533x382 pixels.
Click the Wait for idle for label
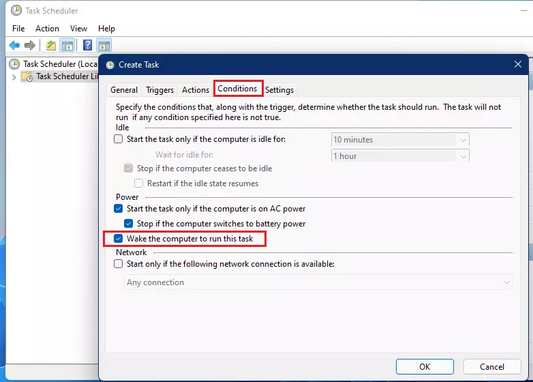point(184,155)
